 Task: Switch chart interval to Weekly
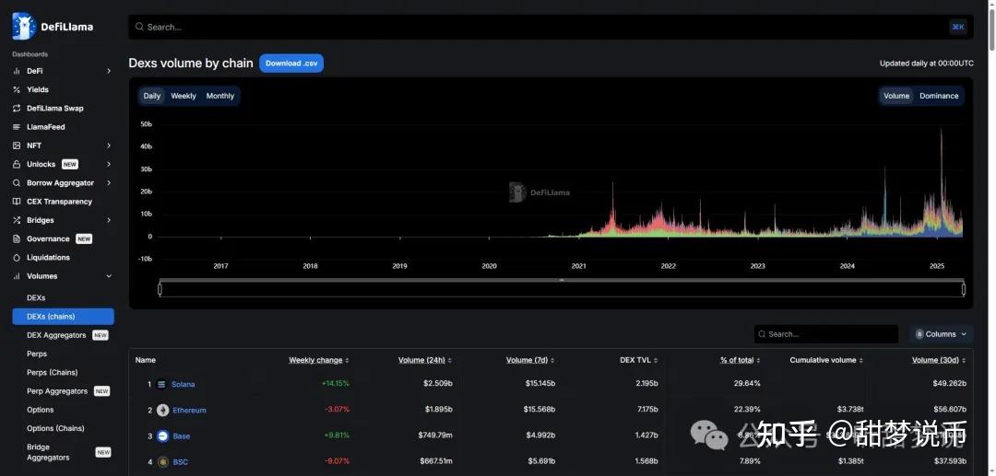pos(184,96)
